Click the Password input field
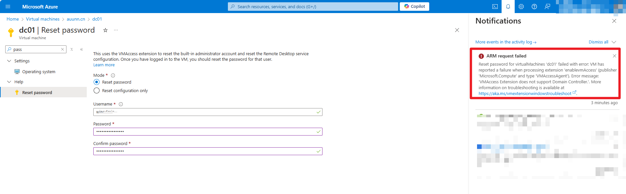The image size is (626, 194). [x=205, y=132]
